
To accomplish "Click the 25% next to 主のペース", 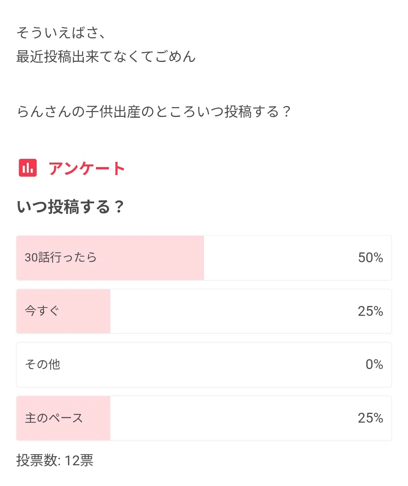I will 370,418.
